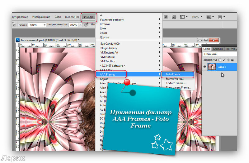Choose VM Toolbox filter group
The image size is (249, 163).
tap(129, 61)
